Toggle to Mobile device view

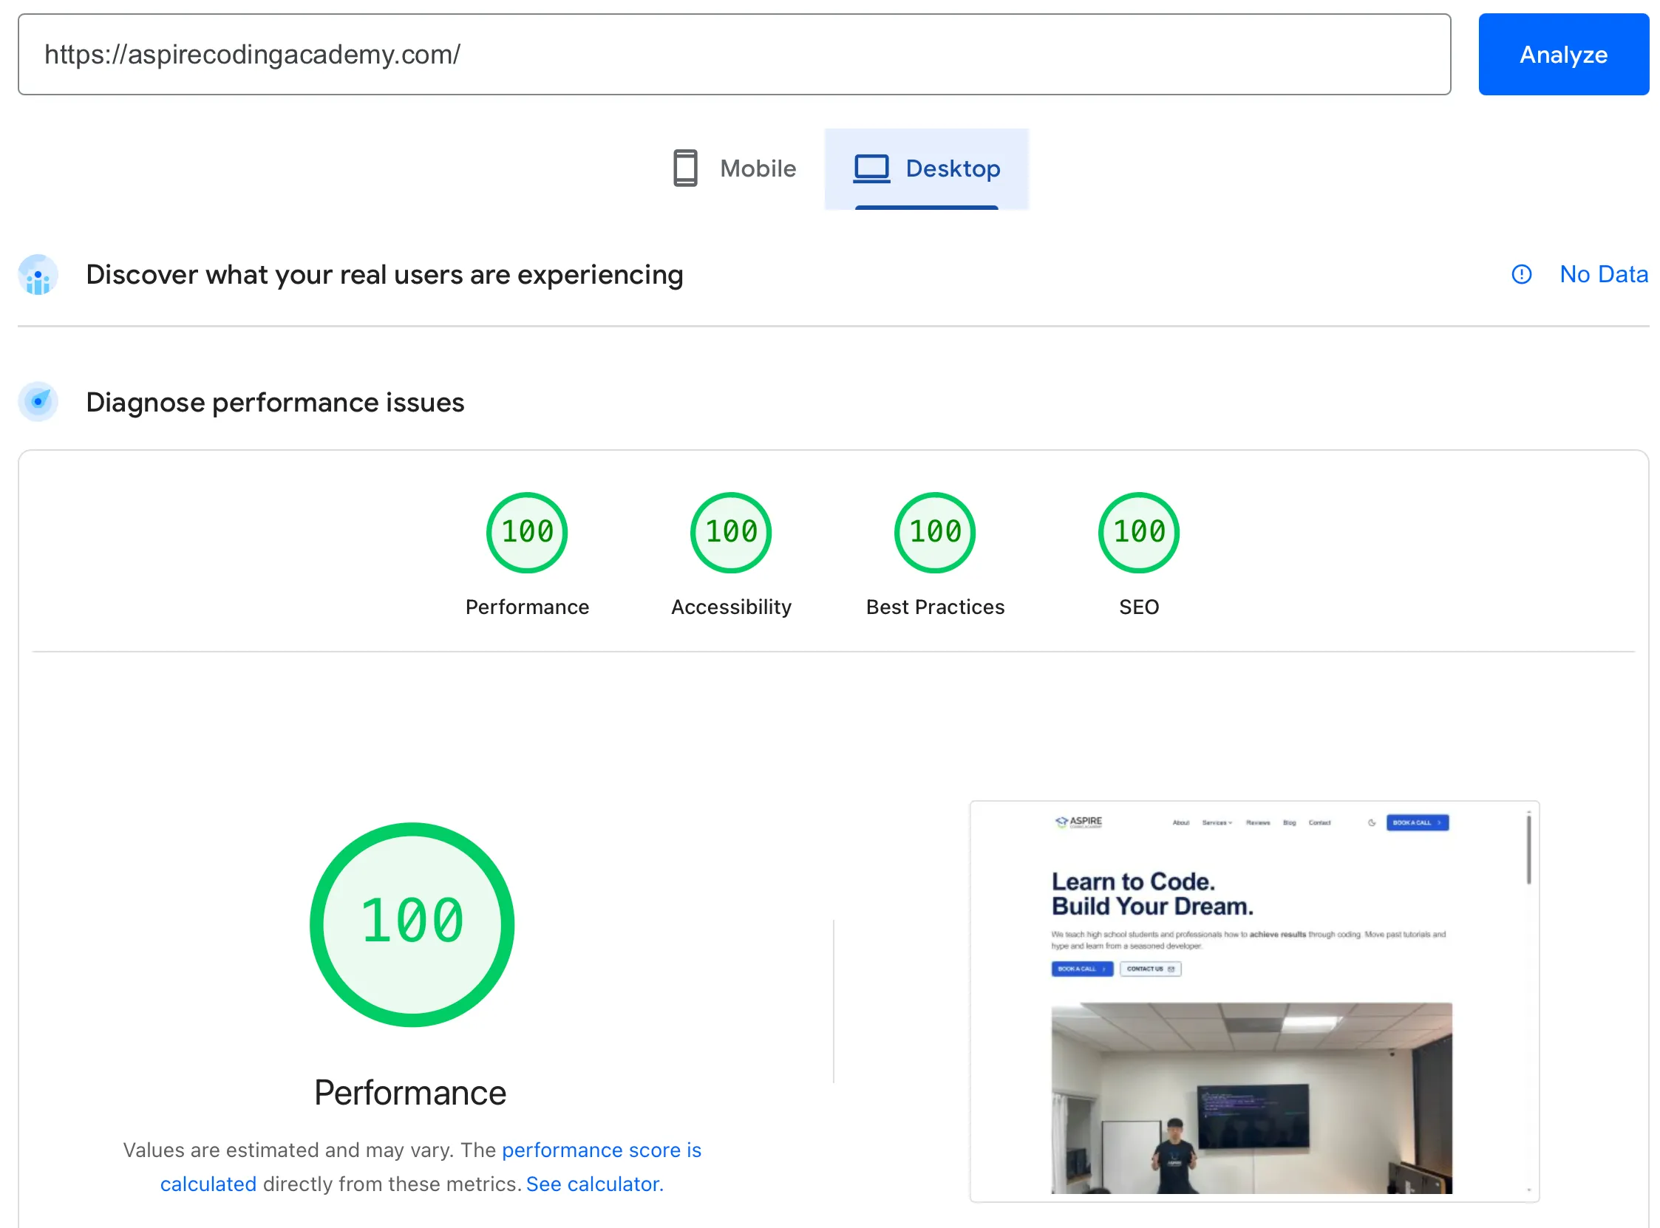coord(735,168)
